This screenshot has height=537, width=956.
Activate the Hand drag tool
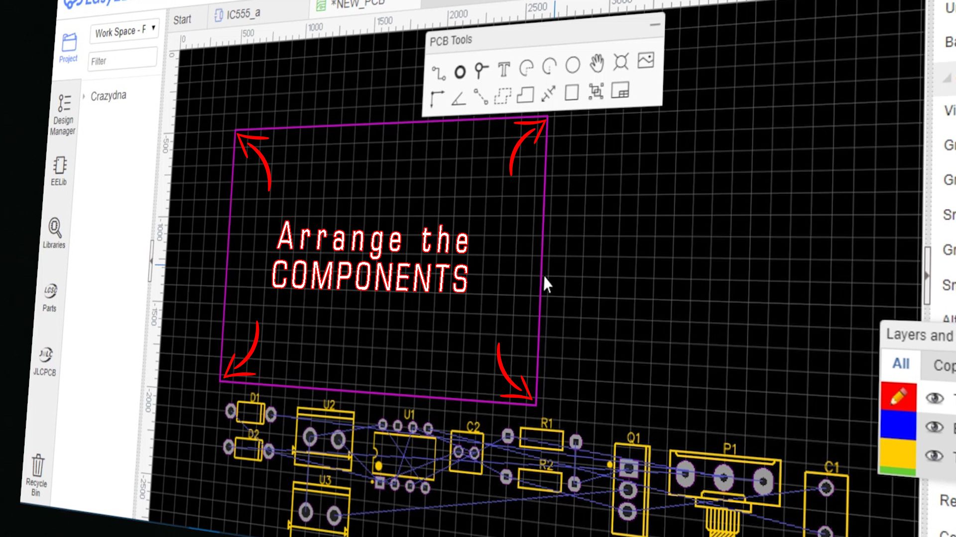pos(597,63)
